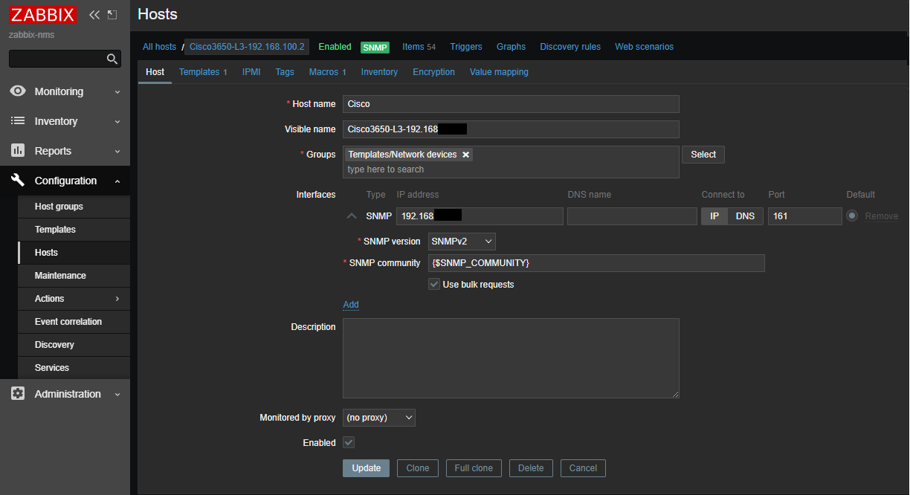Open Web scenarios link
Image resolution: width=910 pixels, height=495 pixels.
644,47
